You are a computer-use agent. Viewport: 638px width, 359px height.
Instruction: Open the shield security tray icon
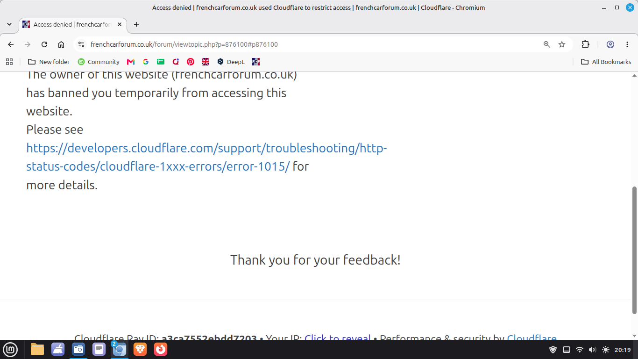pyautogui.click(x=553, y=350)
